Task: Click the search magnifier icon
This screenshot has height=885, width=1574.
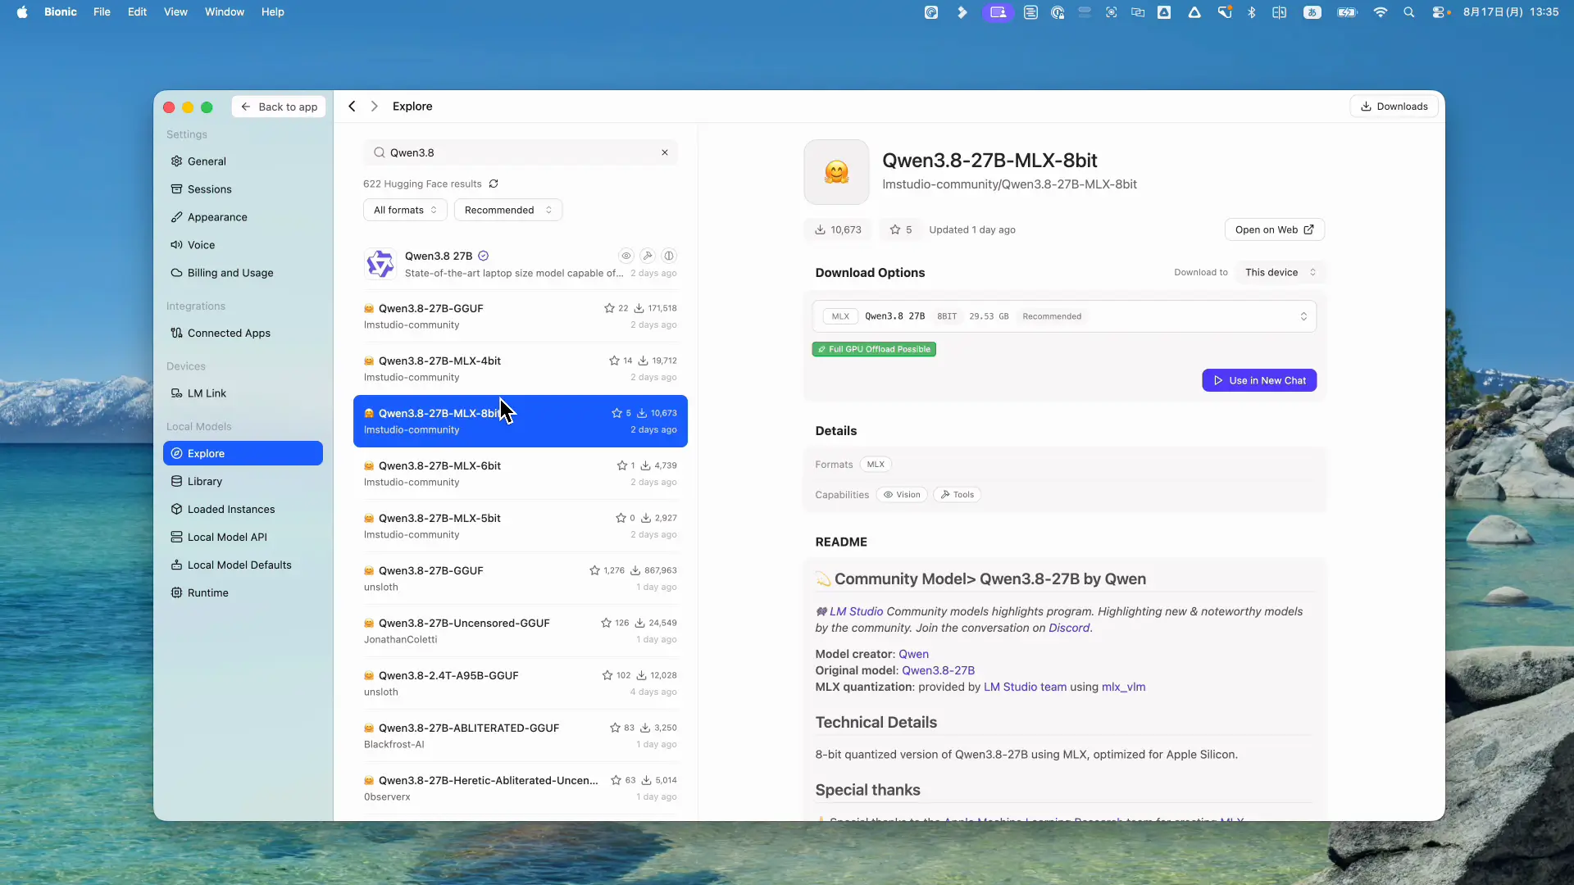Action: pos(380,152)
